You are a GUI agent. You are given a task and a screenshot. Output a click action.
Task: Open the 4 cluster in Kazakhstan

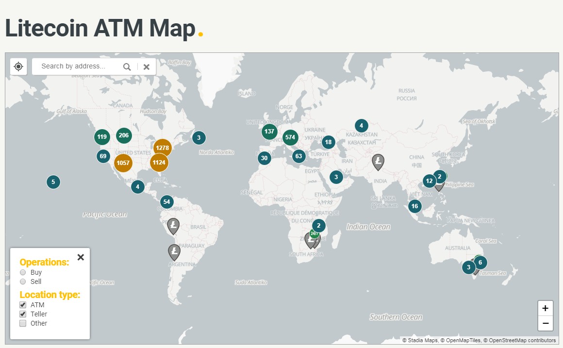pos(361,126)
